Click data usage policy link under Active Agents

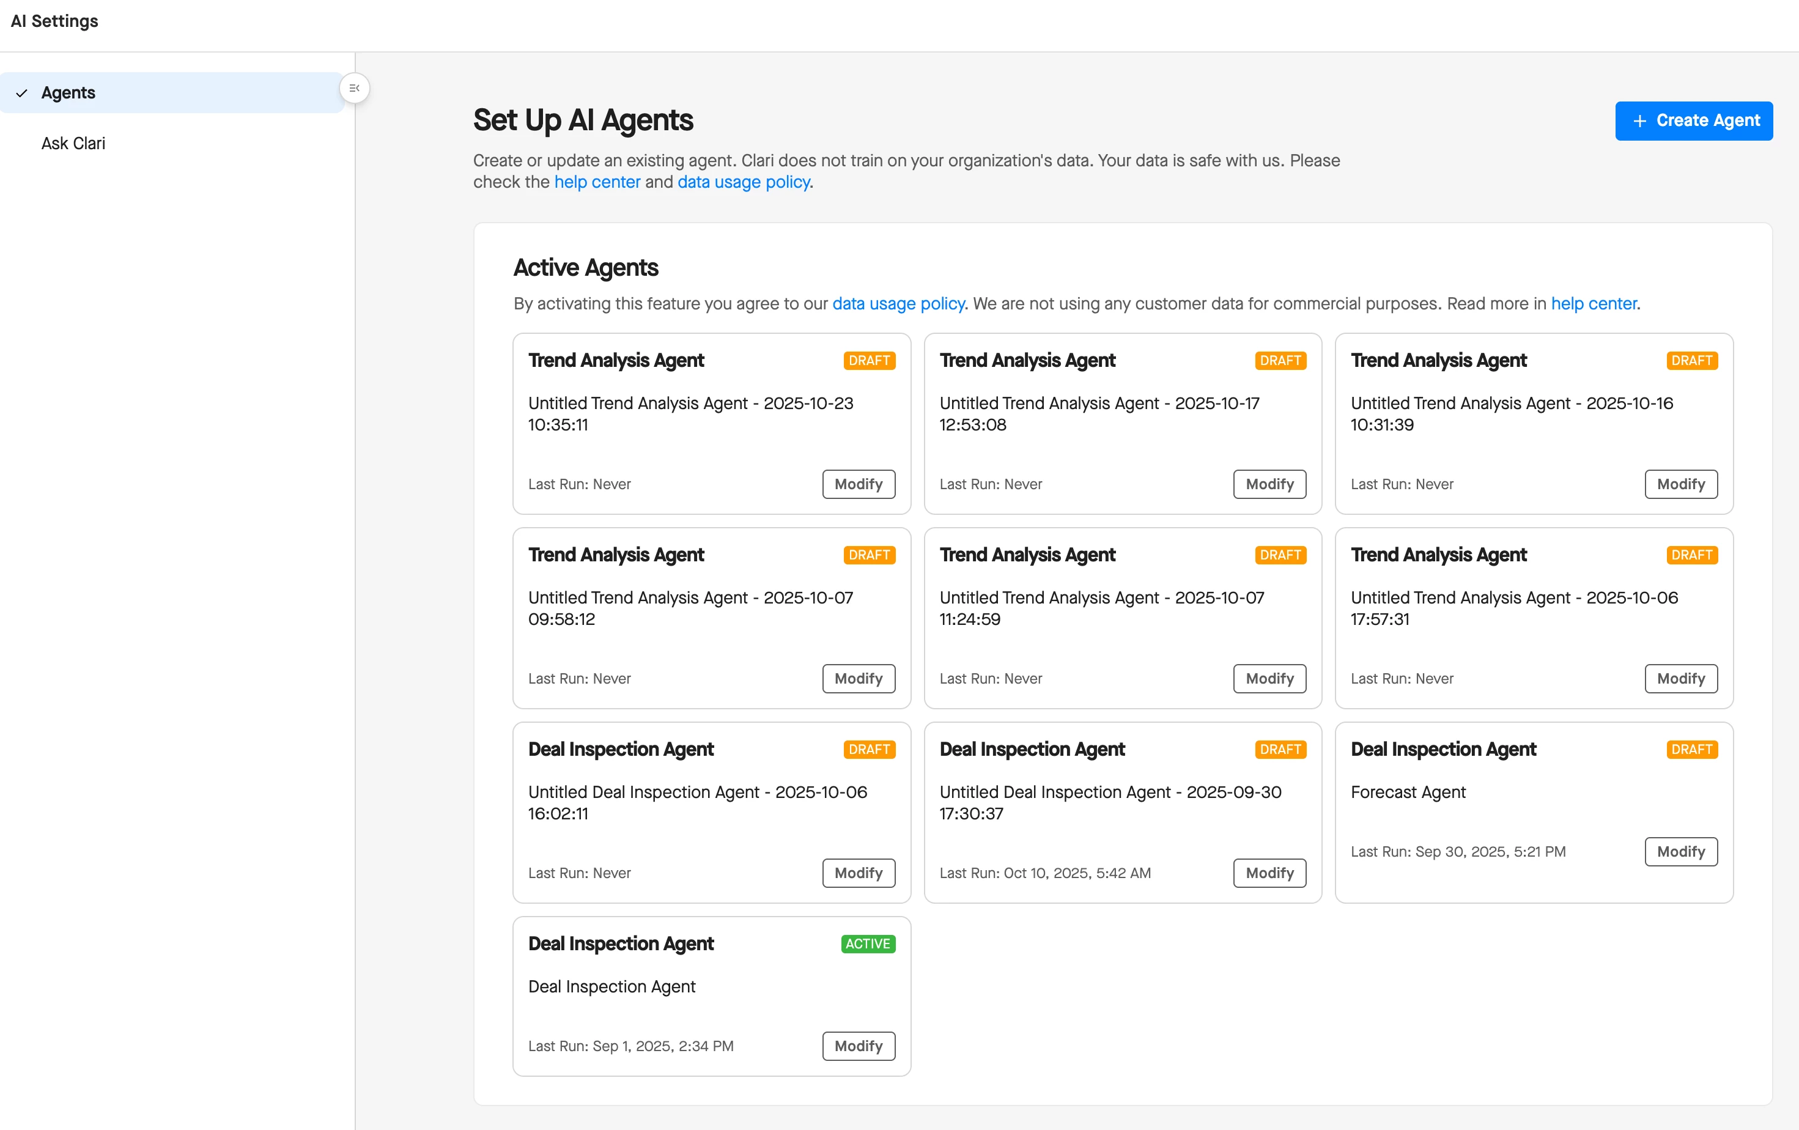[x=897, y=304]
